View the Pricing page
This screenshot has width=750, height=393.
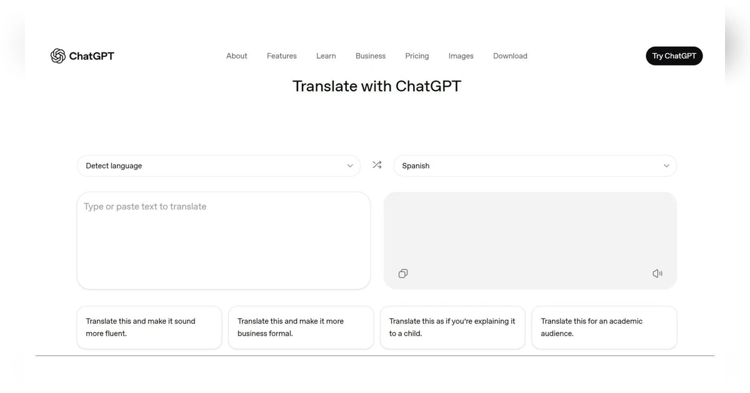(416, 56)
